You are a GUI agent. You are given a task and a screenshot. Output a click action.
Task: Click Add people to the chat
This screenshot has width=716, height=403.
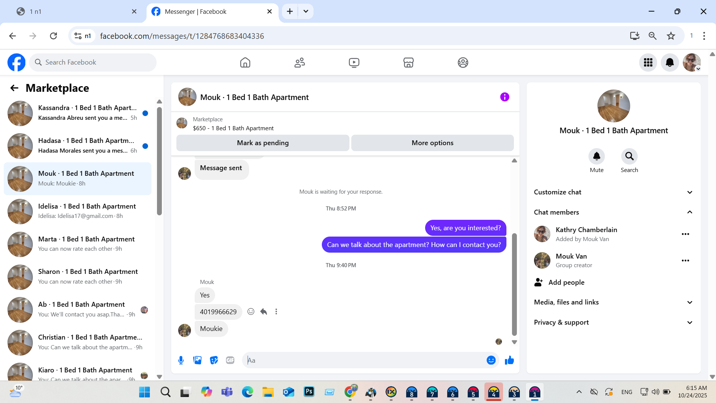[x=559, y=282]
